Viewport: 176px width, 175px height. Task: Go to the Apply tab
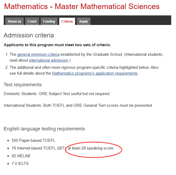(x=83, y=22)
